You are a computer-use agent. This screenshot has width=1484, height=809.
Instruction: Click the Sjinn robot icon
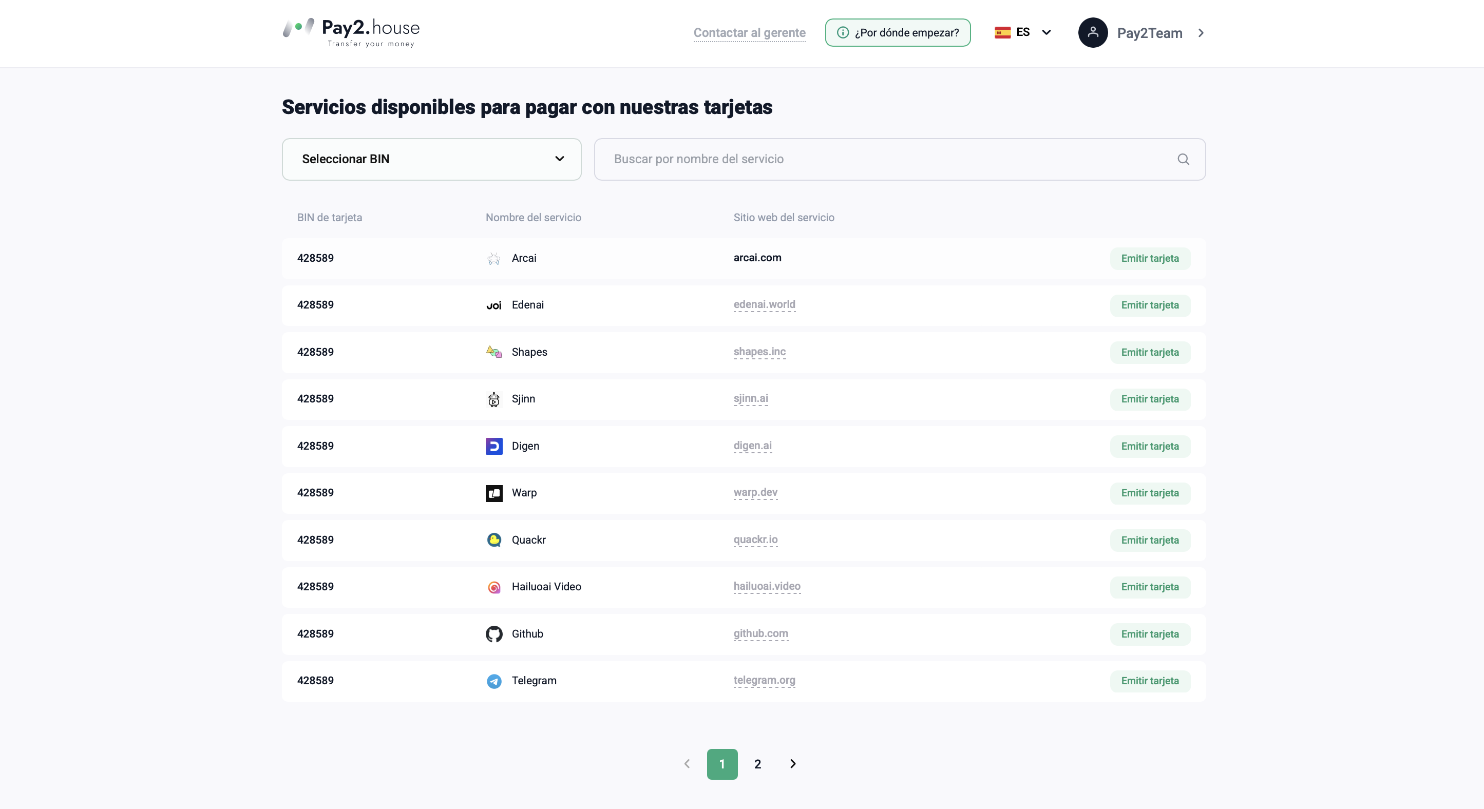click(x=493, y=399)
